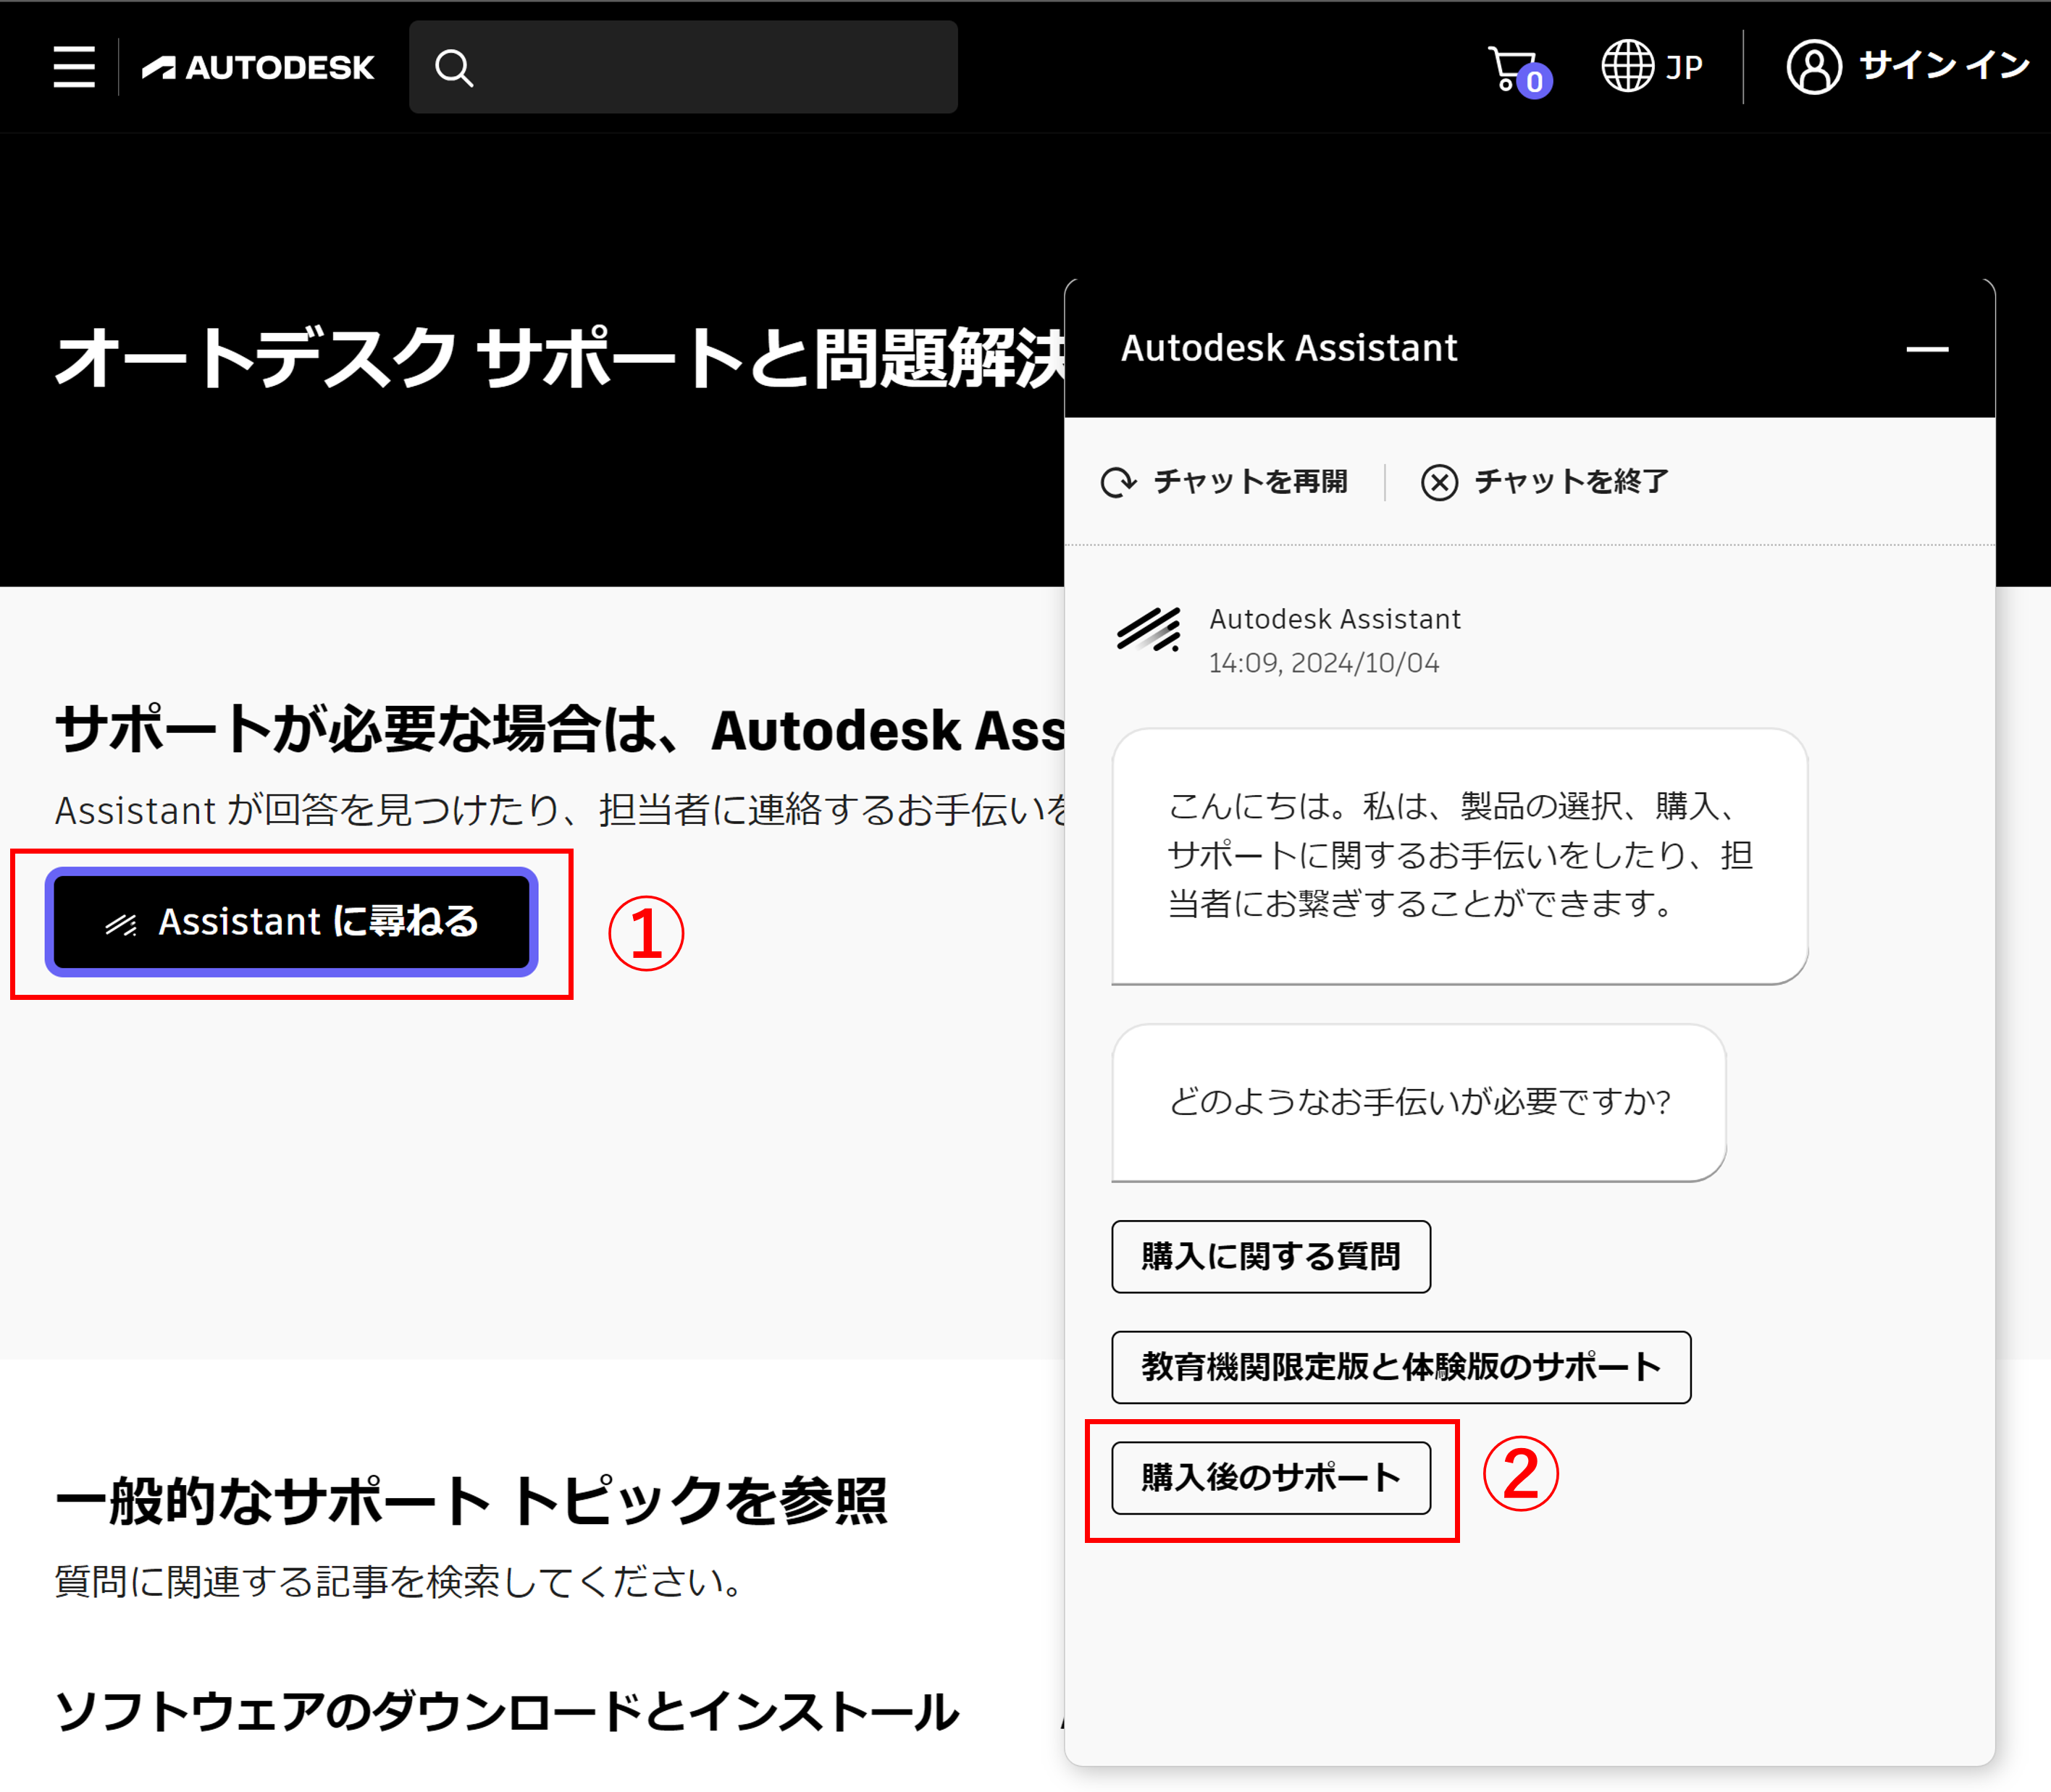The width and height of the screenshot is (2051, 1792).
Task: Choose 購入後のサポート option
Action: [1270, 1477]
